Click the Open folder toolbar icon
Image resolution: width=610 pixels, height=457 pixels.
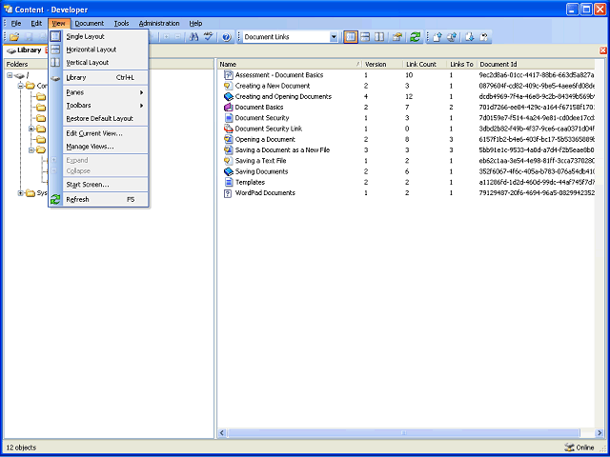[14, 37]
